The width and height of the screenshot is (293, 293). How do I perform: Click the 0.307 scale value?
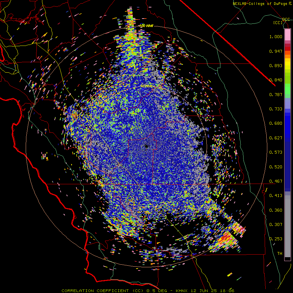click(x=276, y=225)
